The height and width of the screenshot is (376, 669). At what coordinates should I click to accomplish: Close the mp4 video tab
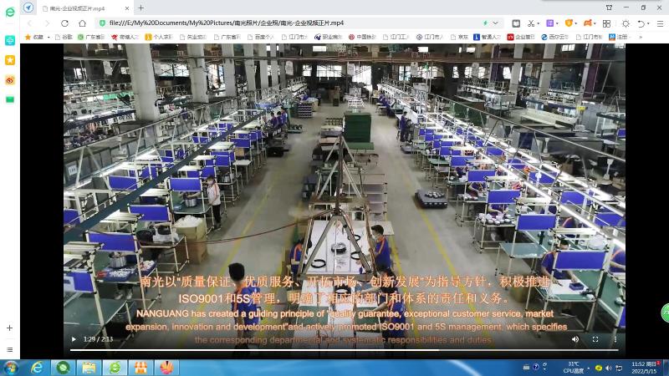click(127, 8)
